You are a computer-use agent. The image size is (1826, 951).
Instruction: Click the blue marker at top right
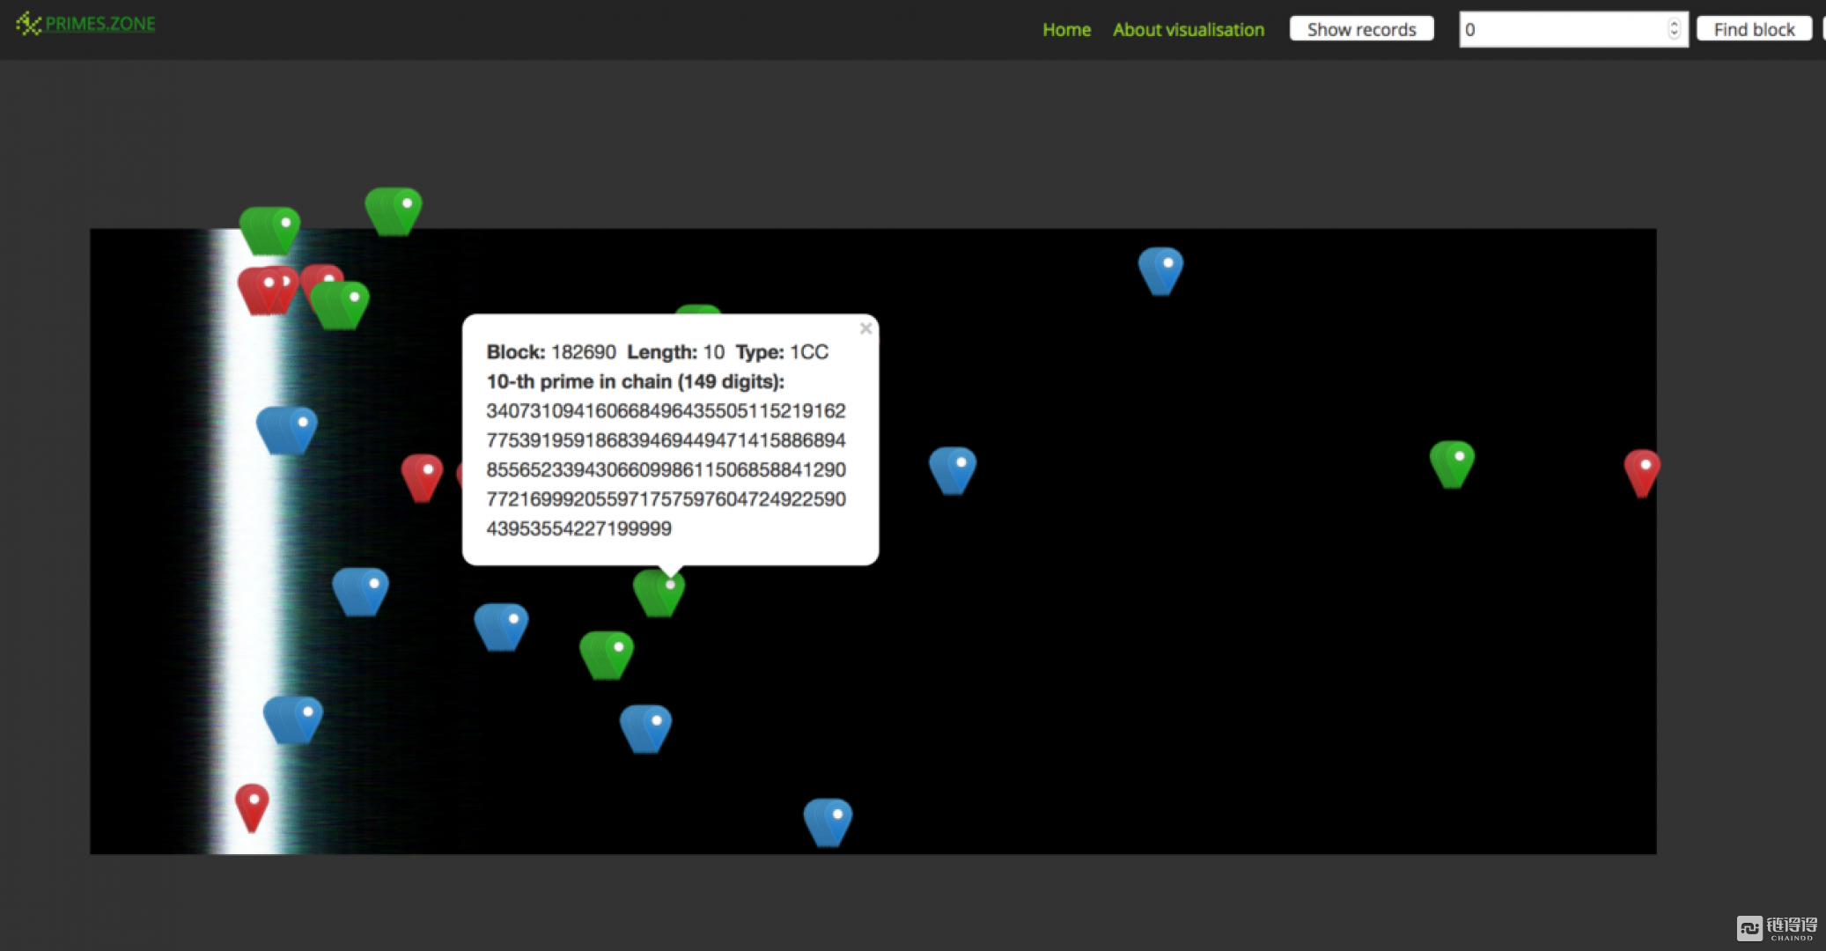[1160, 269]
